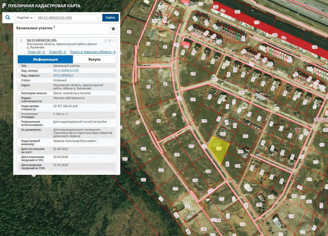Add result to favorites via small star
Image resolution: width=328 pixels, height=236 pixels.
pyautogui.click(x=109, y=41)
